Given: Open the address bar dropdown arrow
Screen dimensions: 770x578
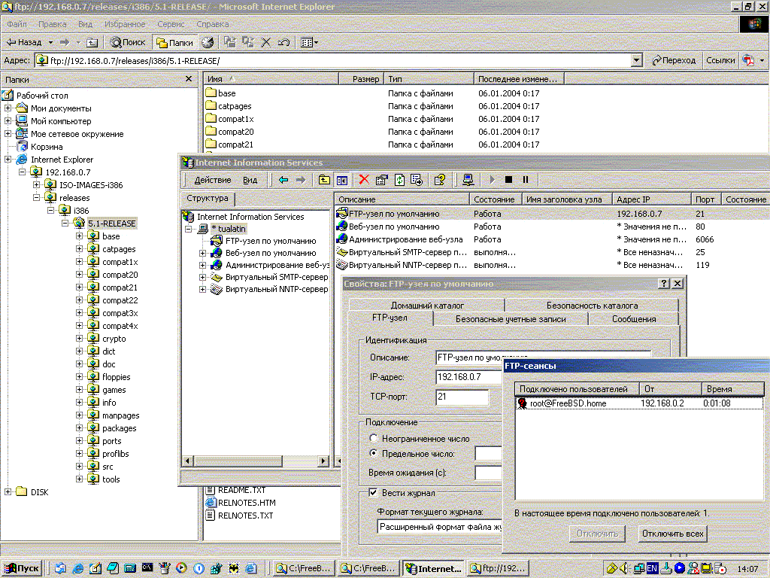Looking at the screenshot, I should pyautogui.click(x=637, y=60).
